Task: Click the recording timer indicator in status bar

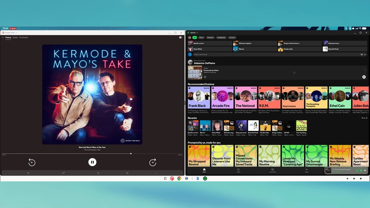Action: point(13,29)
